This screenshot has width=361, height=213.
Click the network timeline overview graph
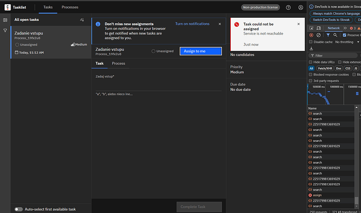334,95
